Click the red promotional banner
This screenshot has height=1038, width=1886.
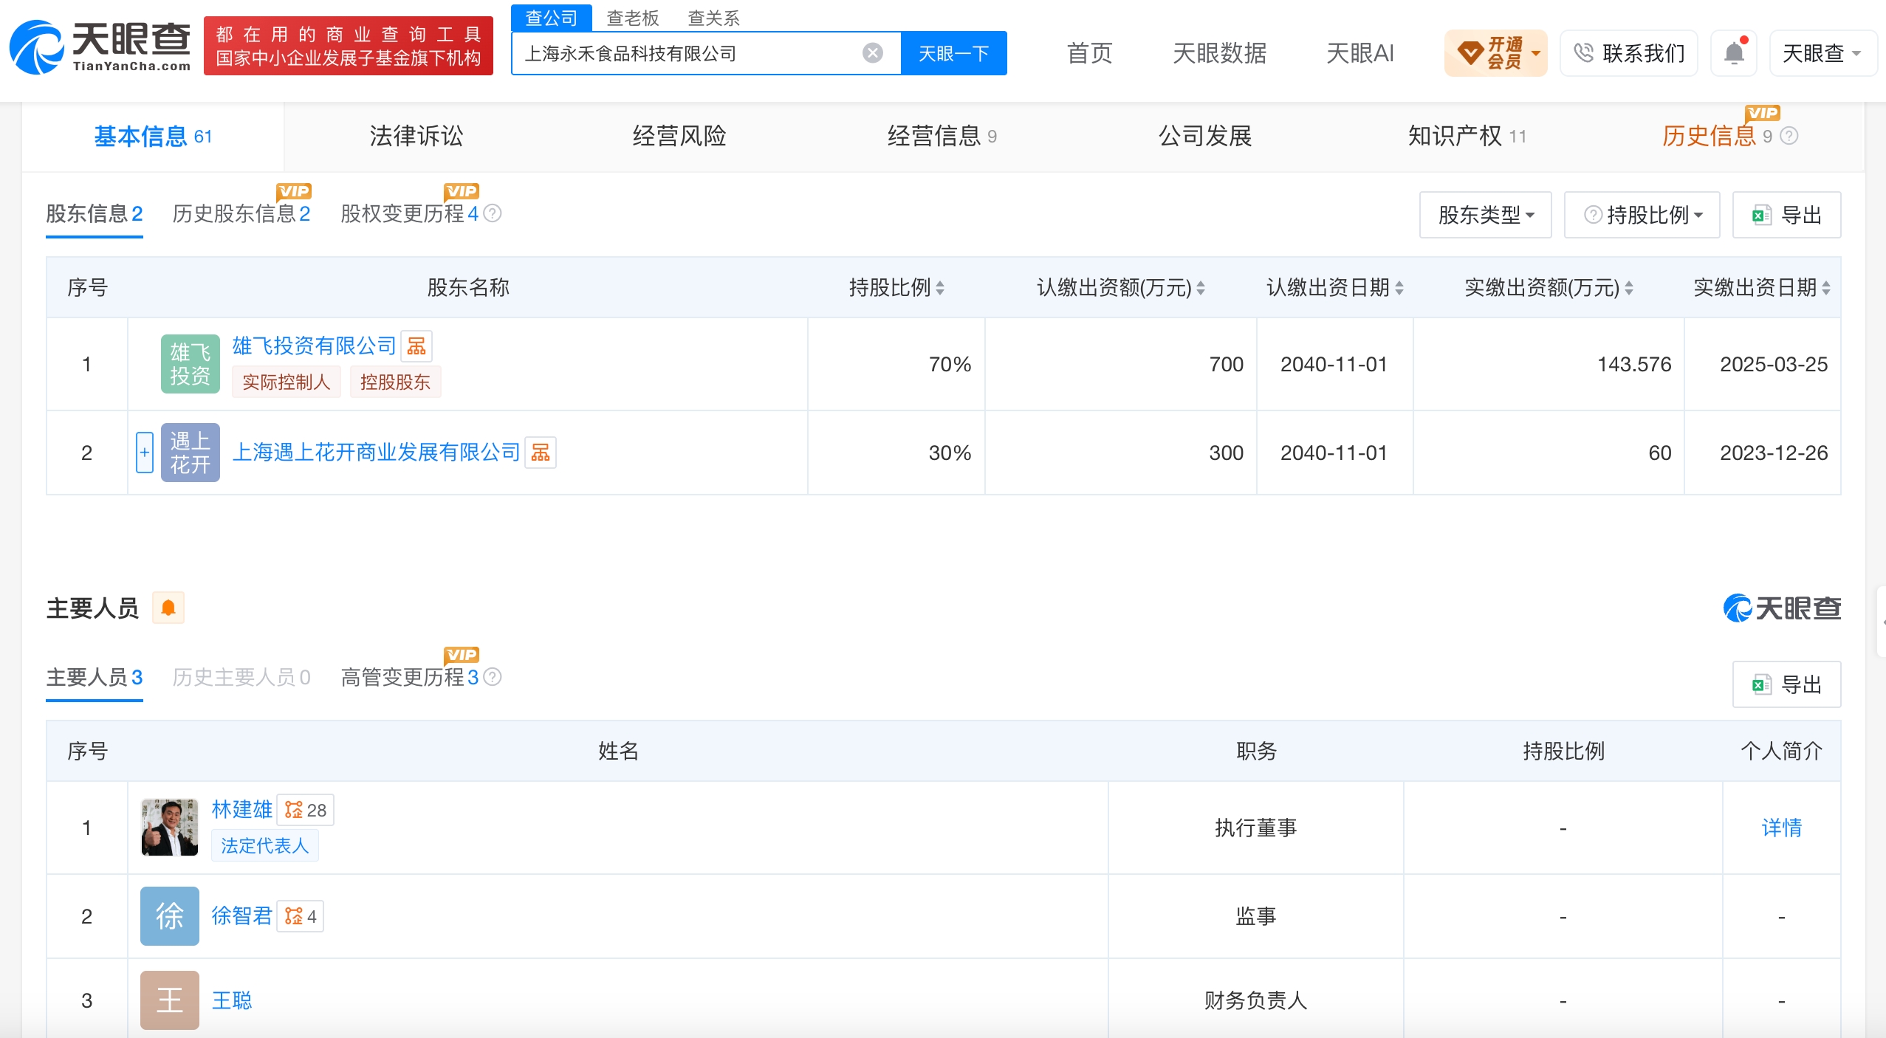pyautogui.click(x=349, y=46)
